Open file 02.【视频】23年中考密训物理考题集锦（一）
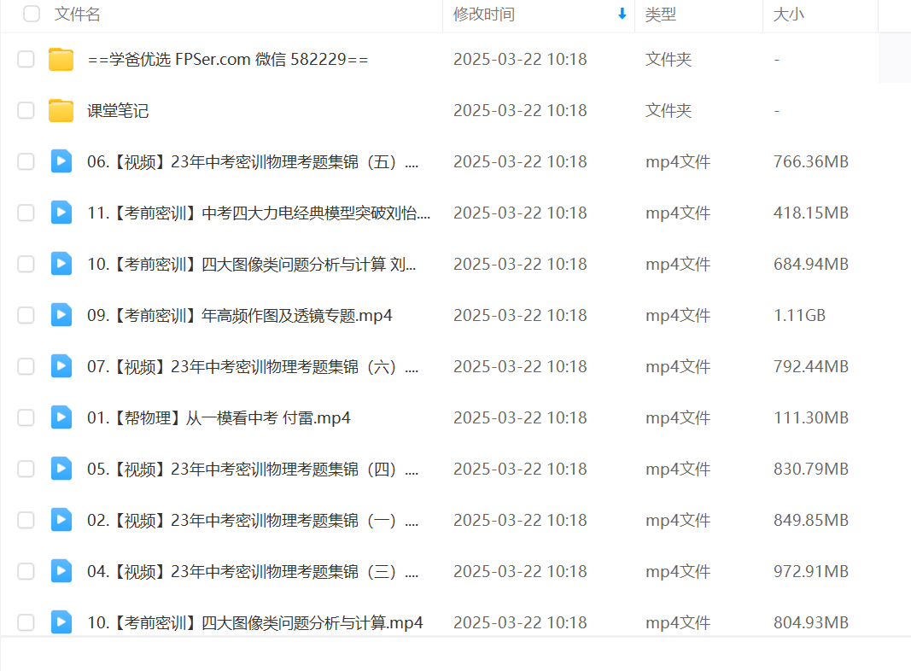This screenshot has width=911, height=671. click(x=253, y=519)
